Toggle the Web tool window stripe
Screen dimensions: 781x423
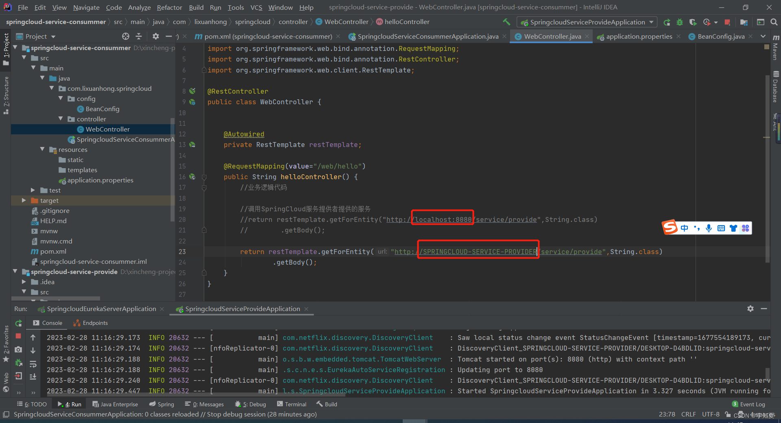(6, 382)
